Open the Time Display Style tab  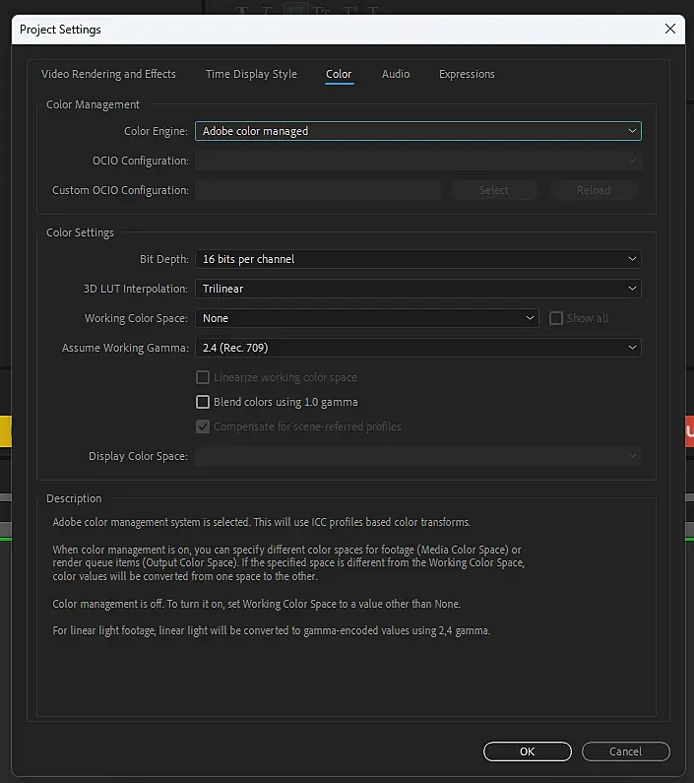pyautogui.click(x=251, y=74)
